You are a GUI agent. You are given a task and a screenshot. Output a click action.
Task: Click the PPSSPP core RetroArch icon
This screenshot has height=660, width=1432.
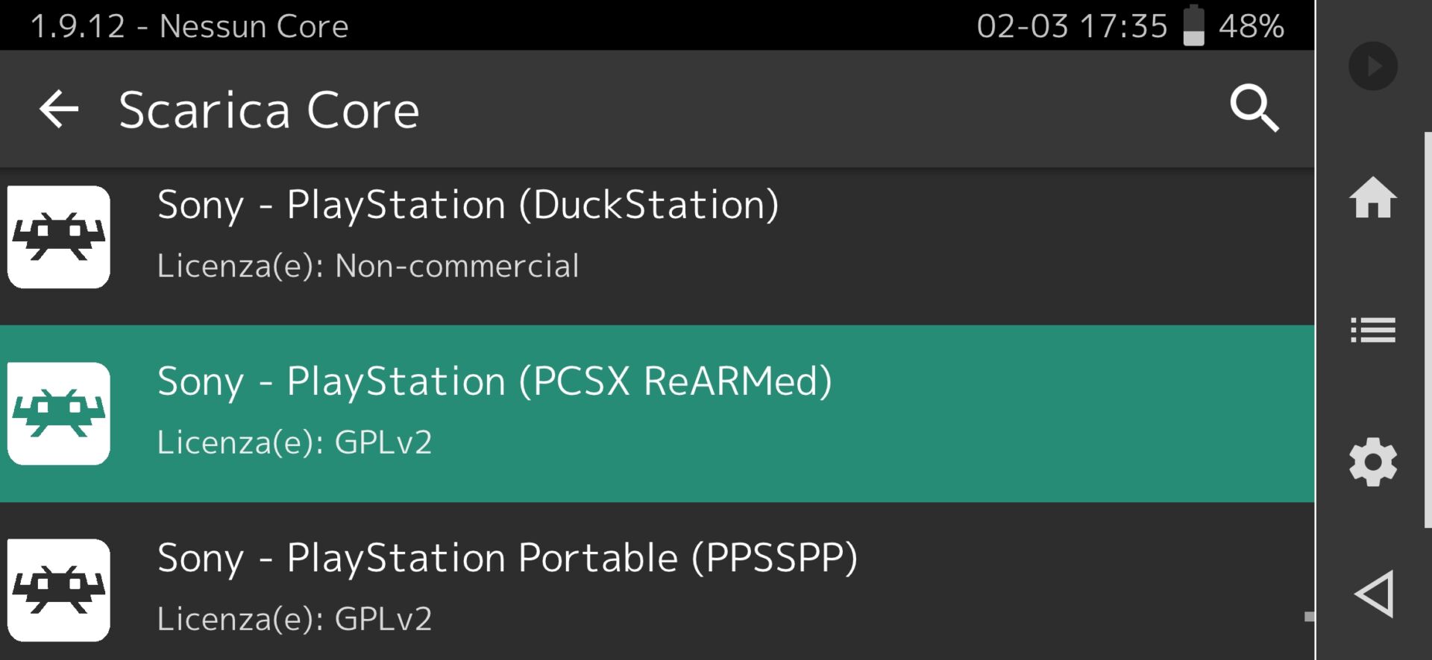59,590
